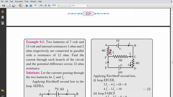Open the Help menu
Viewport: 173px width, 97px height.
tap(40, 1)
